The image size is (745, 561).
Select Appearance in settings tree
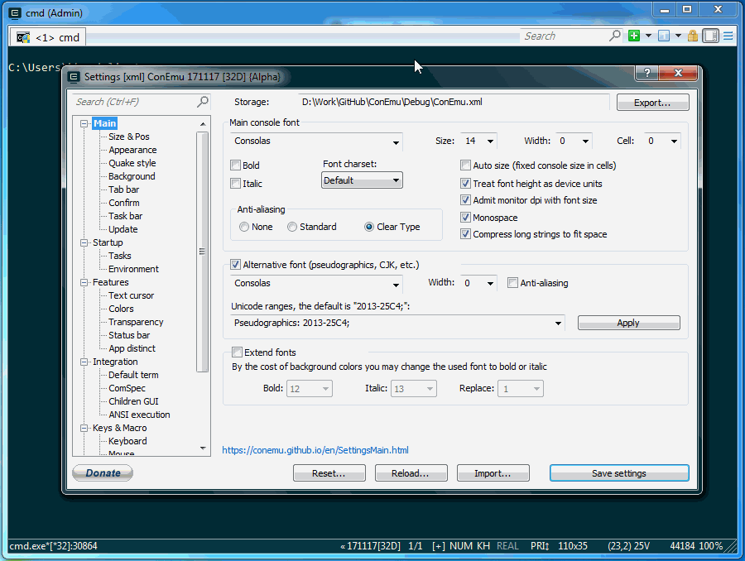(132, 150)
